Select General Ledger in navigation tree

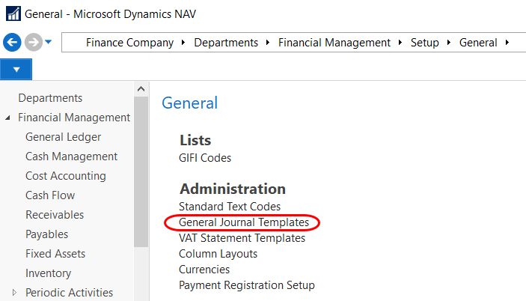[63, 137]
